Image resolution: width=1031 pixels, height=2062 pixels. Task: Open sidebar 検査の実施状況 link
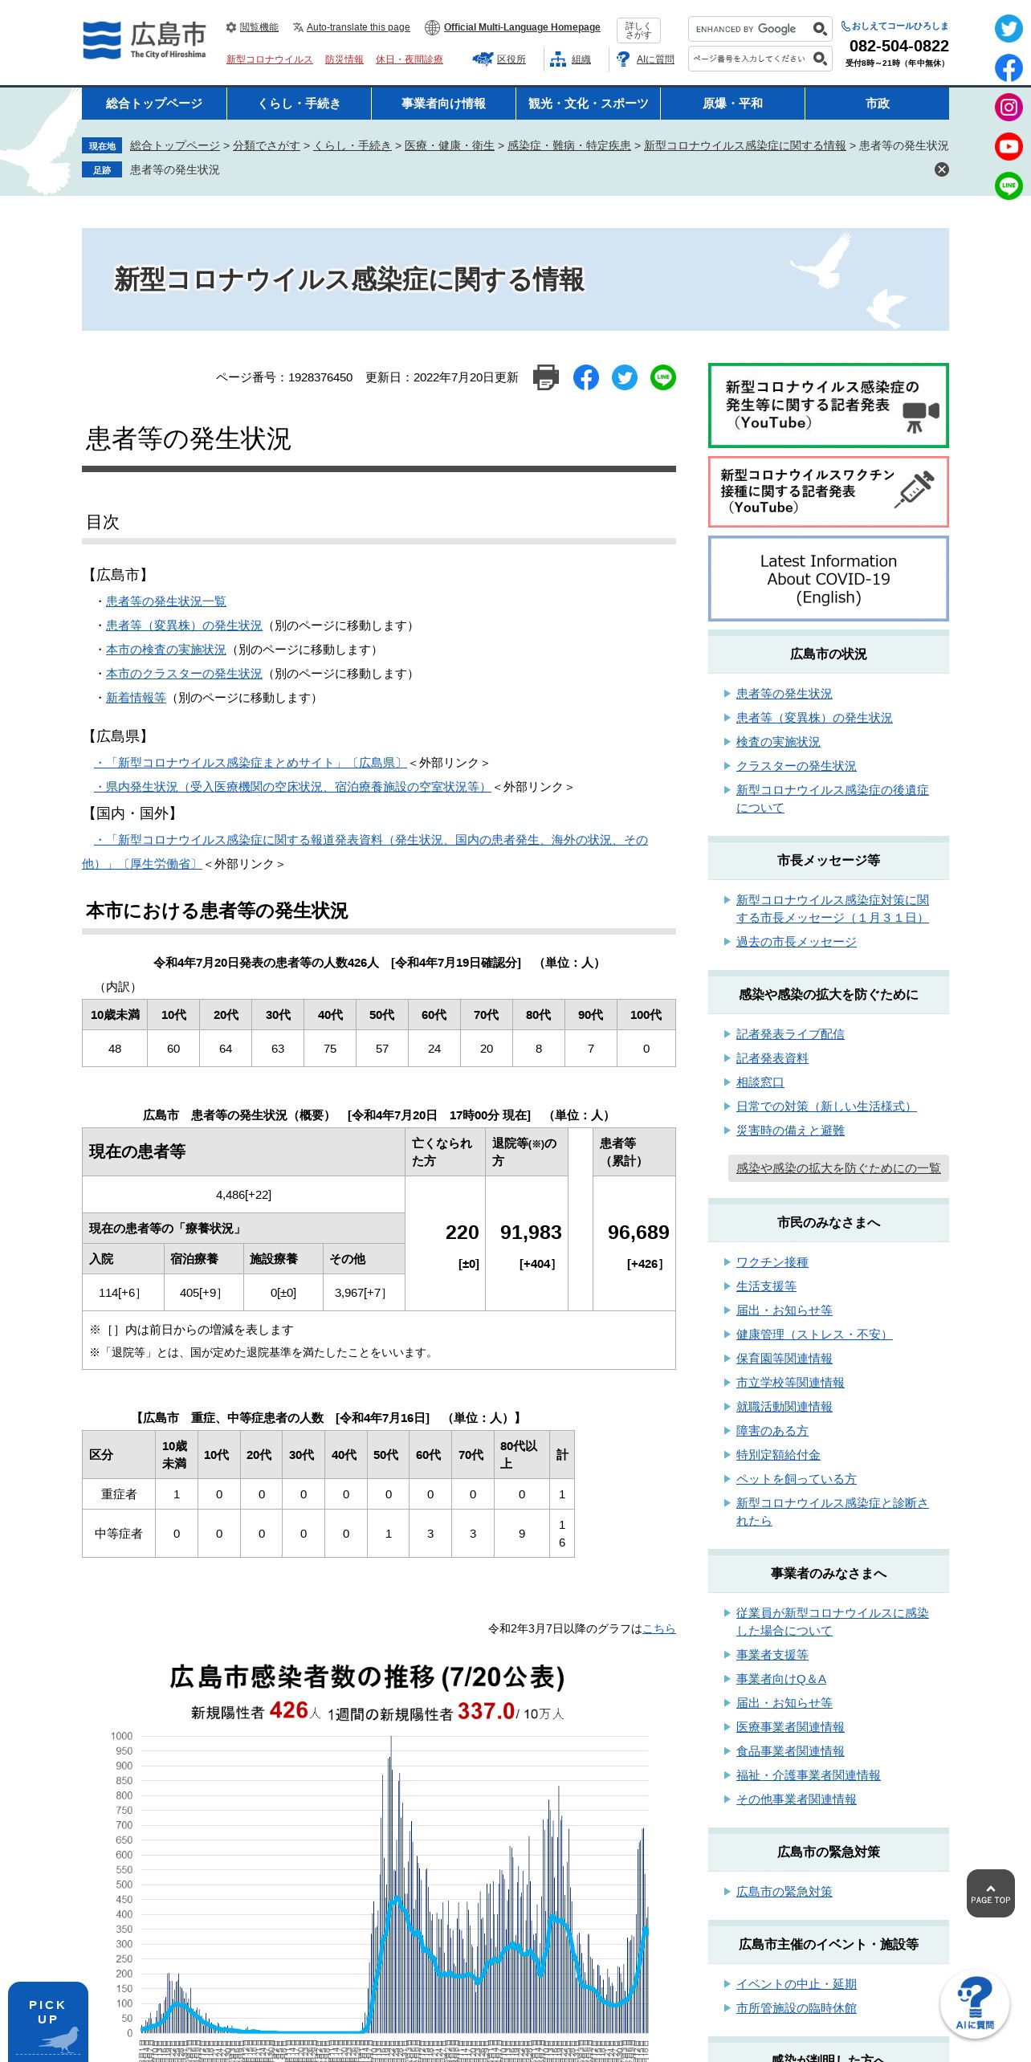point(778,742)
